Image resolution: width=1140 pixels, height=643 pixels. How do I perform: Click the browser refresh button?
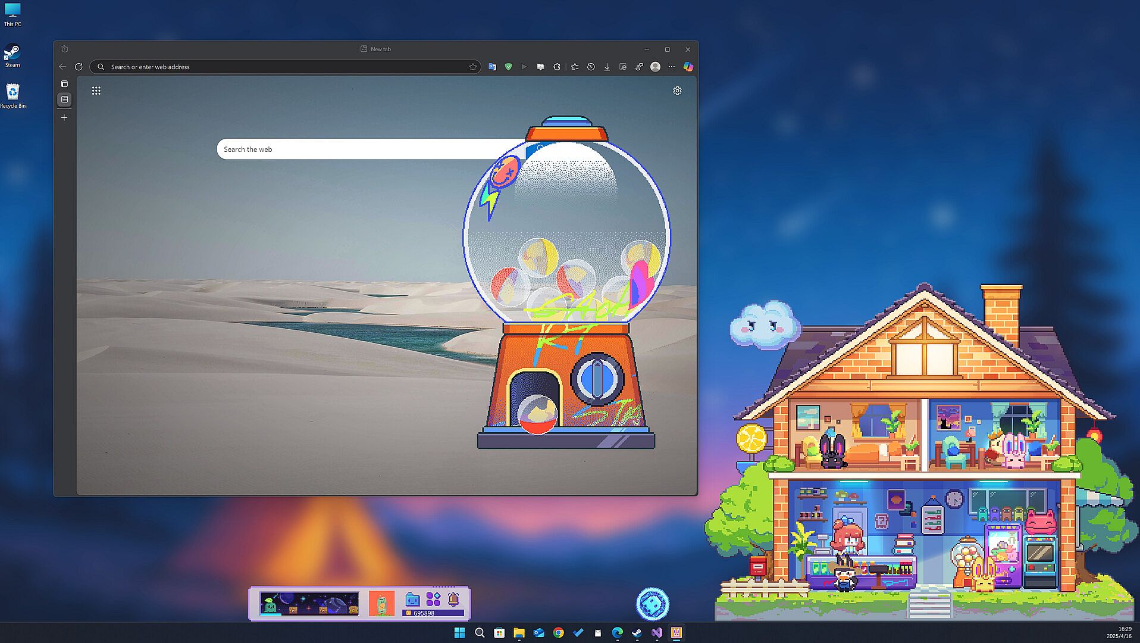79,67
